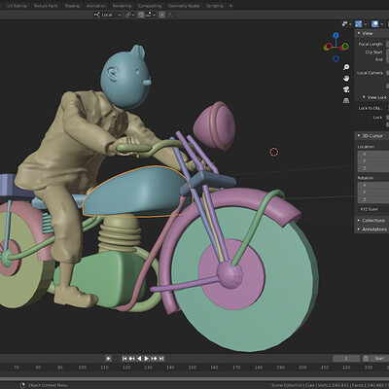389x389 pixels.
Task: Click the 3D cursor Location Y field
Action: [x=373, y=161]
